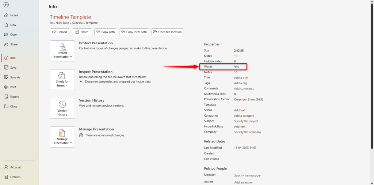The width and height of the screenshot is (374, 185).
Task: Click Open file location button
Action: (167, 32)
